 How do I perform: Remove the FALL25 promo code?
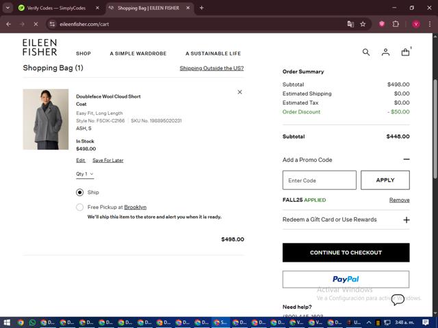(x=400, y=200)
